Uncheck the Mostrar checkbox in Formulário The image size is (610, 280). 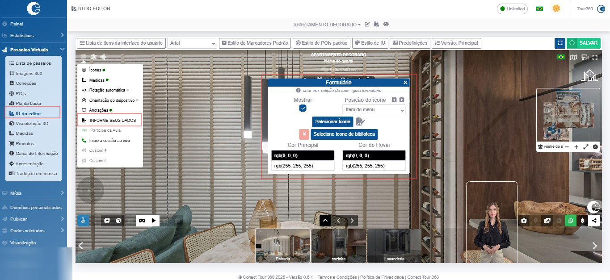pyautogui.click(x=303, y=109)
